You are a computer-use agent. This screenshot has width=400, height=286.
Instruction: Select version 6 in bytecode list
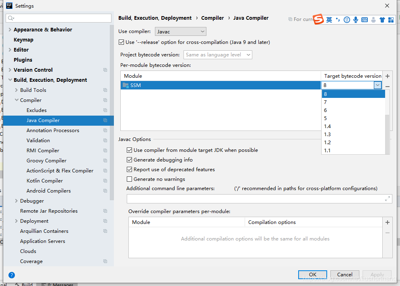[x=353, y=110]
